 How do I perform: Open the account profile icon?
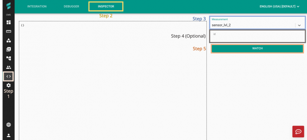(8, 135)
